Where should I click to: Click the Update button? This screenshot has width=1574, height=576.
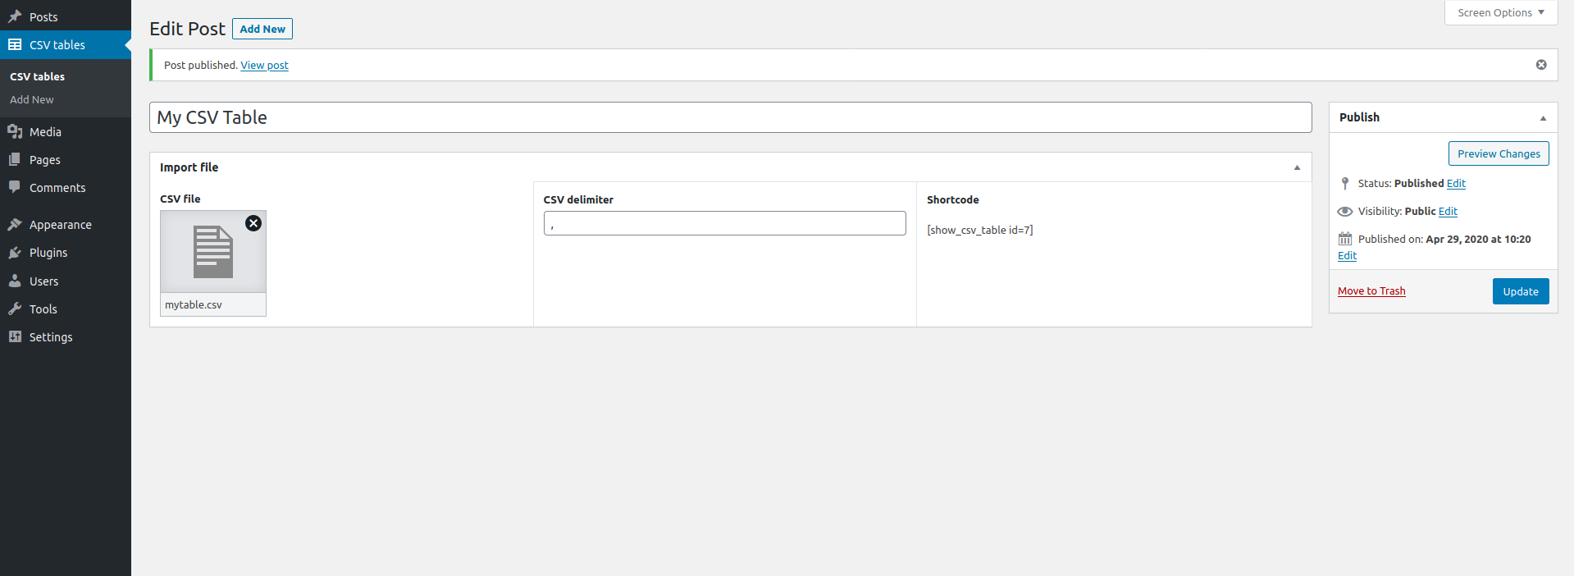click(1521, 291)
